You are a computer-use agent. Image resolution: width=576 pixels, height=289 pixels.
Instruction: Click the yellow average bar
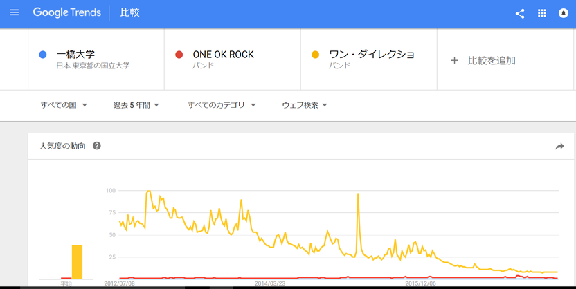(77, 262)
